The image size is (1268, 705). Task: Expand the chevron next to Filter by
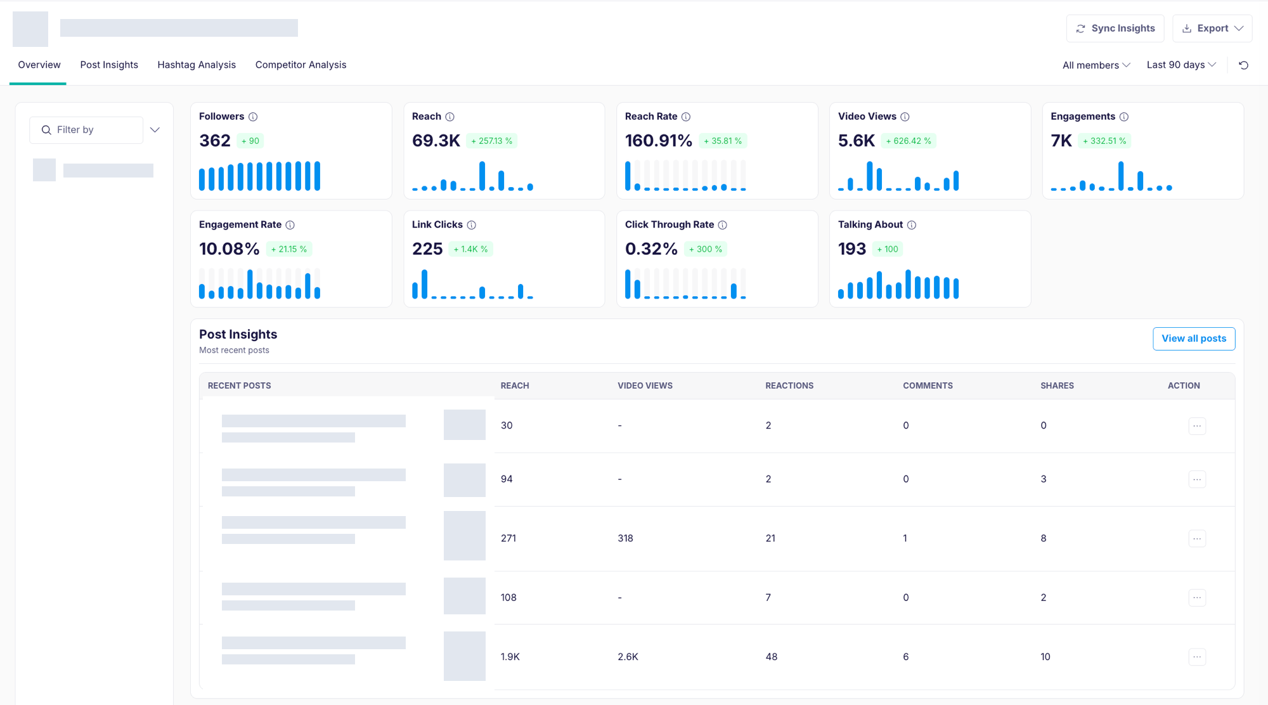click(x=155, y=130)
